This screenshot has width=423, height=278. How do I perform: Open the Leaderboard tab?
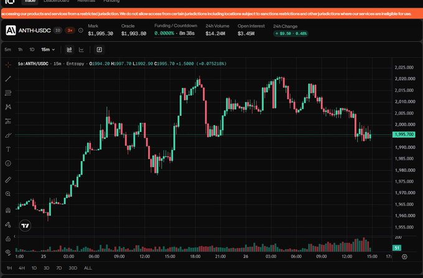point(57,1)
